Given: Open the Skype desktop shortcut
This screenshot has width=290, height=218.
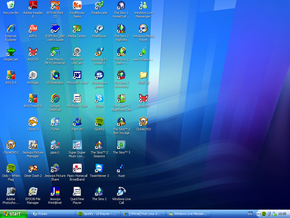Looking at the screenshot, I should click(x=99, y=98).
